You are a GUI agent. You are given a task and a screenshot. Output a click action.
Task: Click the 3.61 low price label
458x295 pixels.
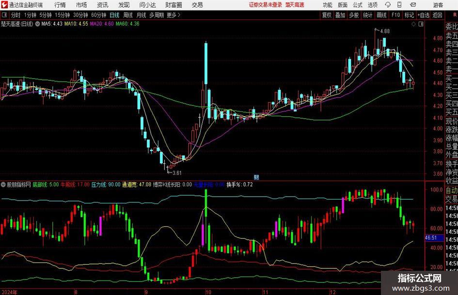click(177, 173)
